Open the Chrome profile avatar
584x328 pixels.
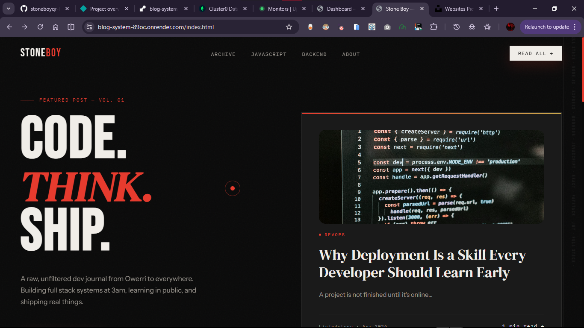510,26
